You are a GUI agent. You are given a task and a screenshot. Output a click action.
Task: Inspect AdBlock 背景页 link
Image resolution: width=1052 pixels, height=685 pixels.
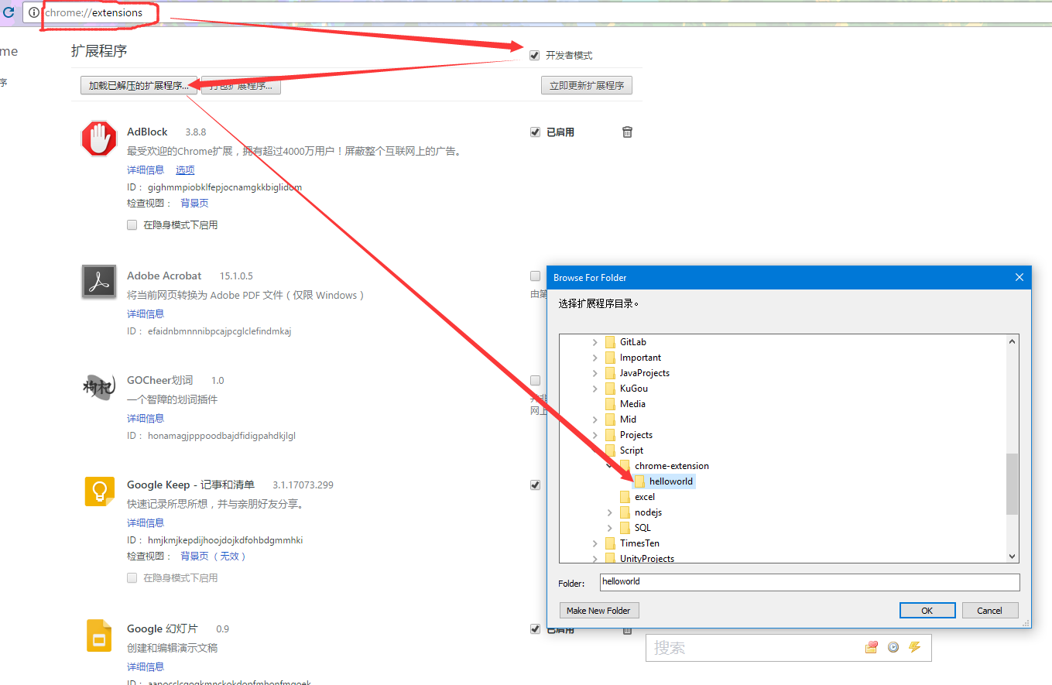click(194, 204)
